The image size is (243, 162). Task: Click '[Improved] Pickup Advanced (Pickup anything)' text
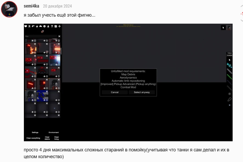128,84
